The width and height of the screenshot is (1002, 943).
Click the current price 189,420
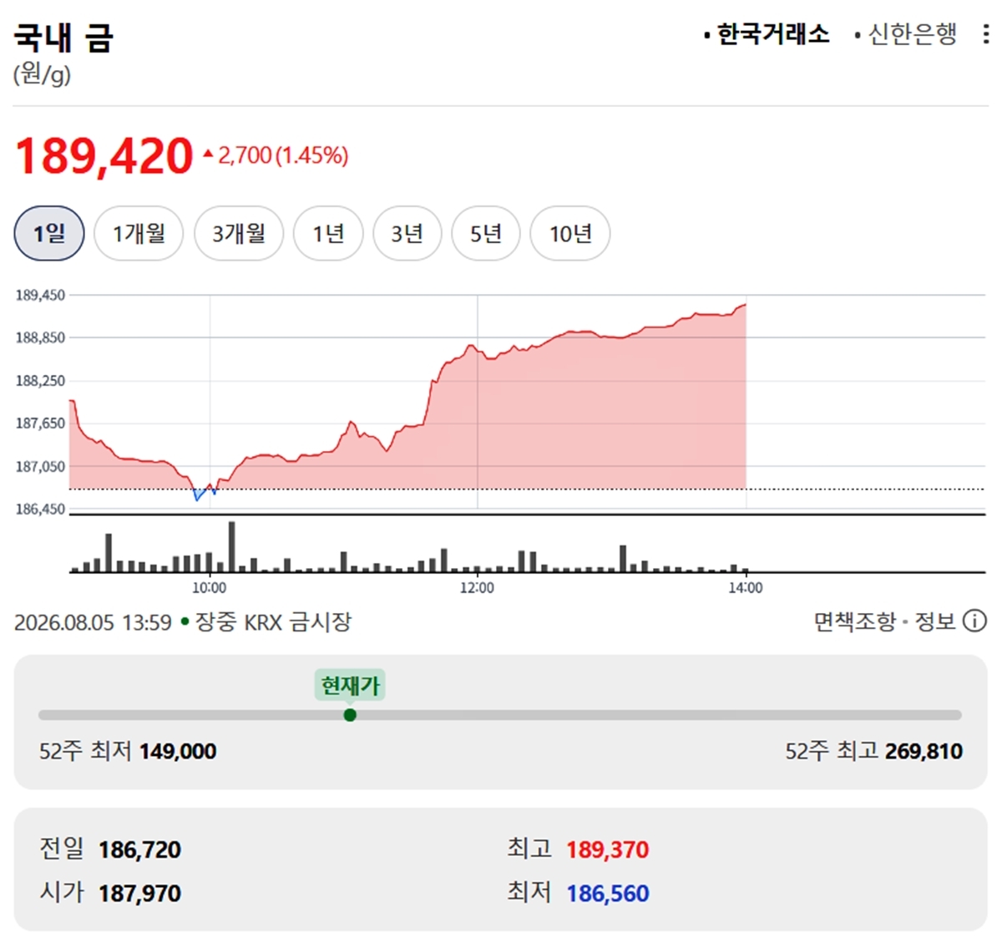[x=104, y=156]
